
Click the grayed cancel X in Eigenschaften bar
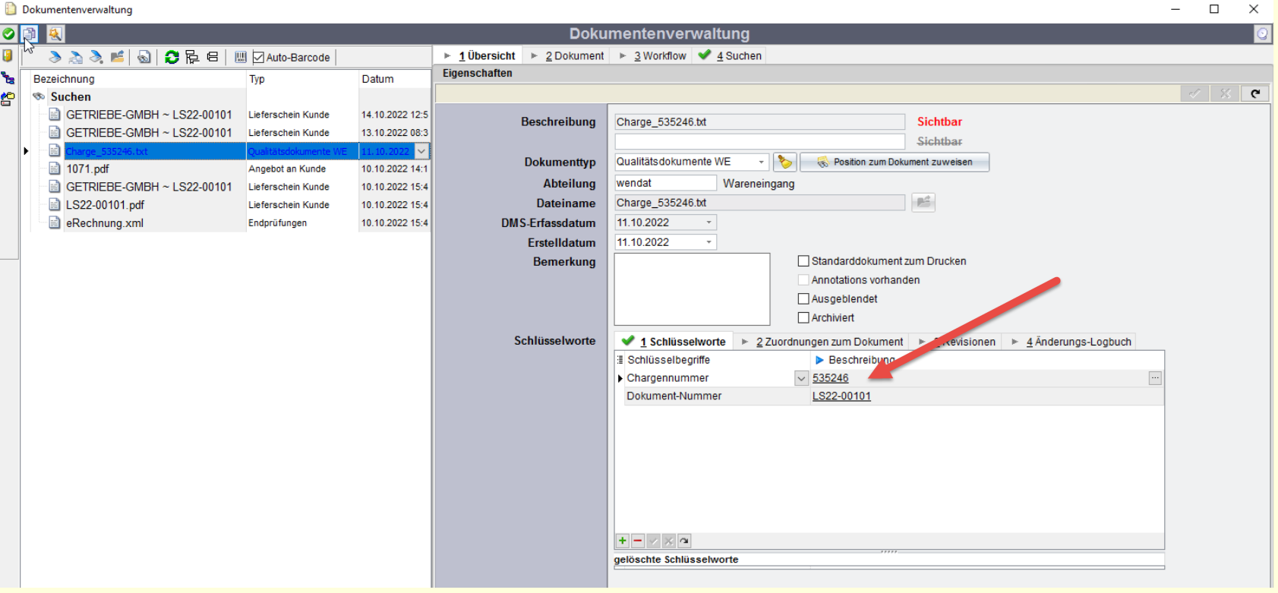pos(1225,93)
